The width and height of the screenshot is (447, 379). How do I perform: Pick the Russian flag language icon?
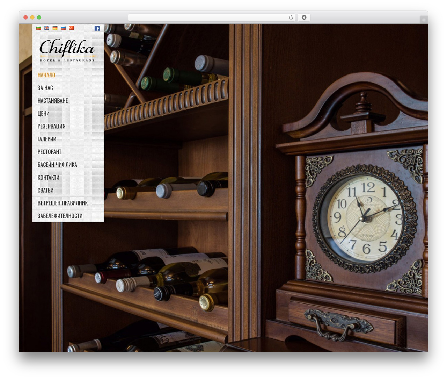[x=63, y=28]
